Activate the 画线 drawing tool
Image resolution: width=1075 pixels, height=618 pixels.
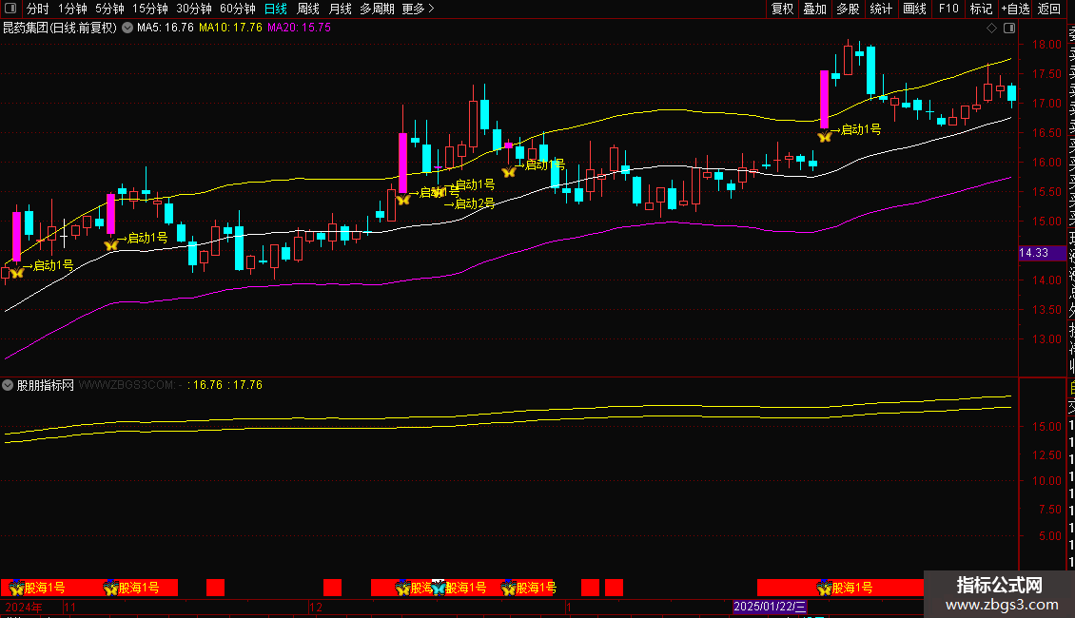click(914, 9)
